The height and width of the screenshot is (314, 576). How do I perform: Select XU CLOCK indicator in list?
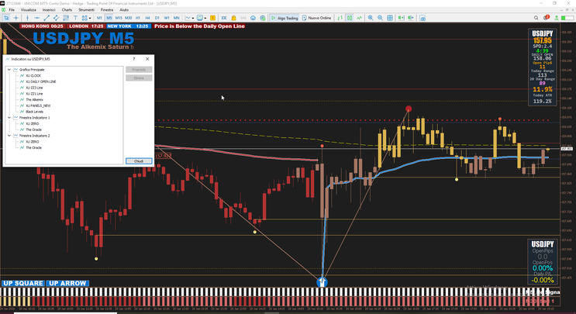(33, 76)
